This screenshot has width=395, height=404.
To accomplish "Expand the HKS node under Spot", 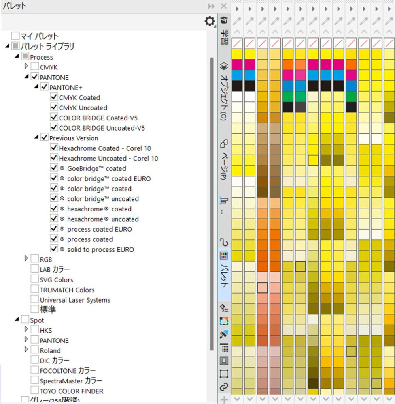I will click(x=26, y=329).
